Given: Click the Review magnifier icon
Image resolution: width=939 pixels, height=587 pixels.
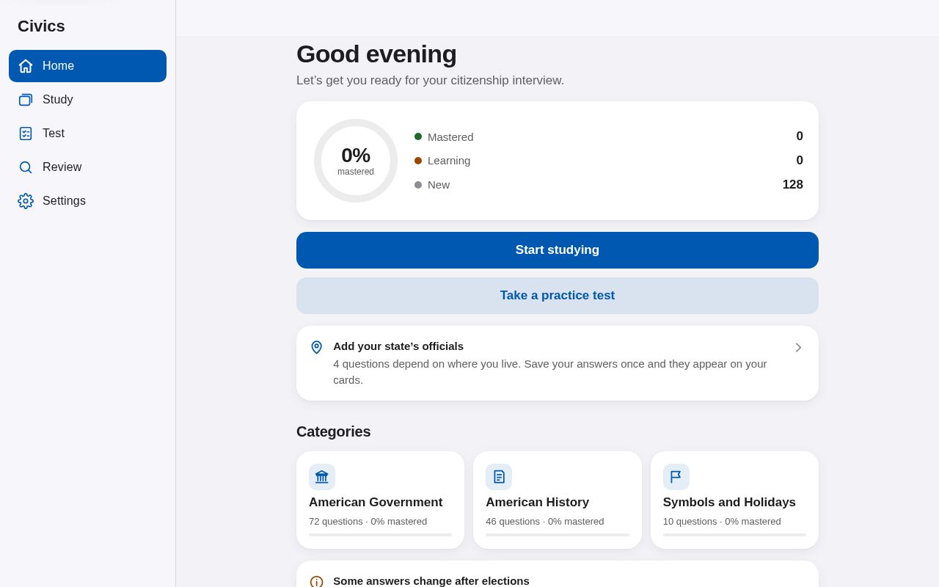Looking at the screenshot, I should pos(26,167).
